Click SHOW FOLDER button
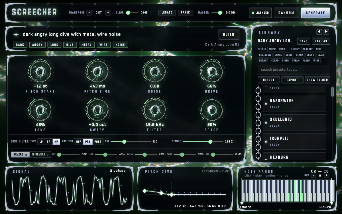This screenshot has height=214, width=342. (x=317, y=80)
